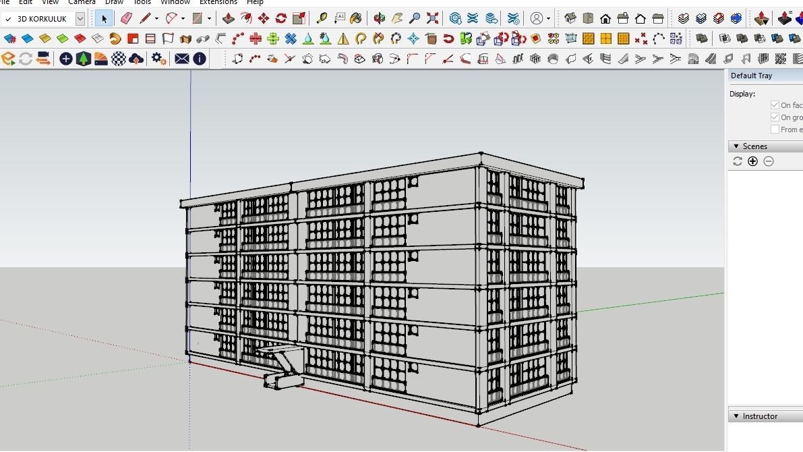Click the cloud upload icon
The height and width of the screenshot is (452, 803).
tap(136, 59)
